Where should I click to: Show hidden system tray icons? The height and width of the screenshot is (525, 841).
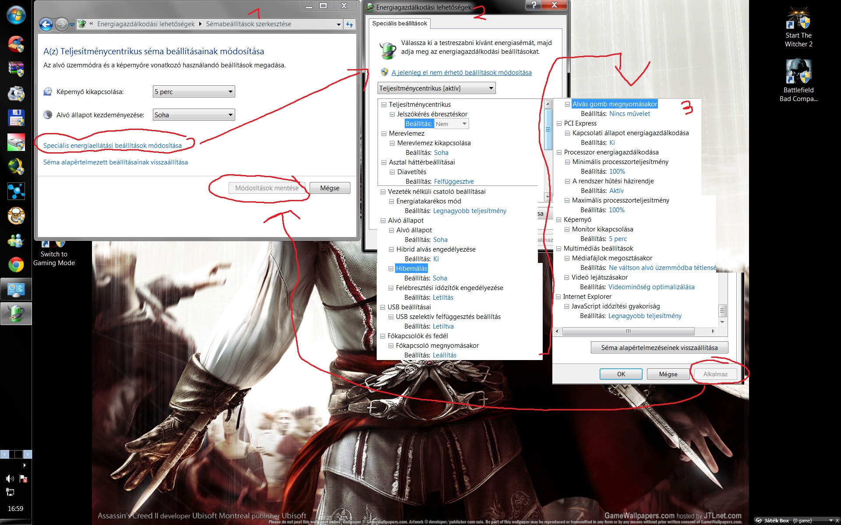point(25,465)
